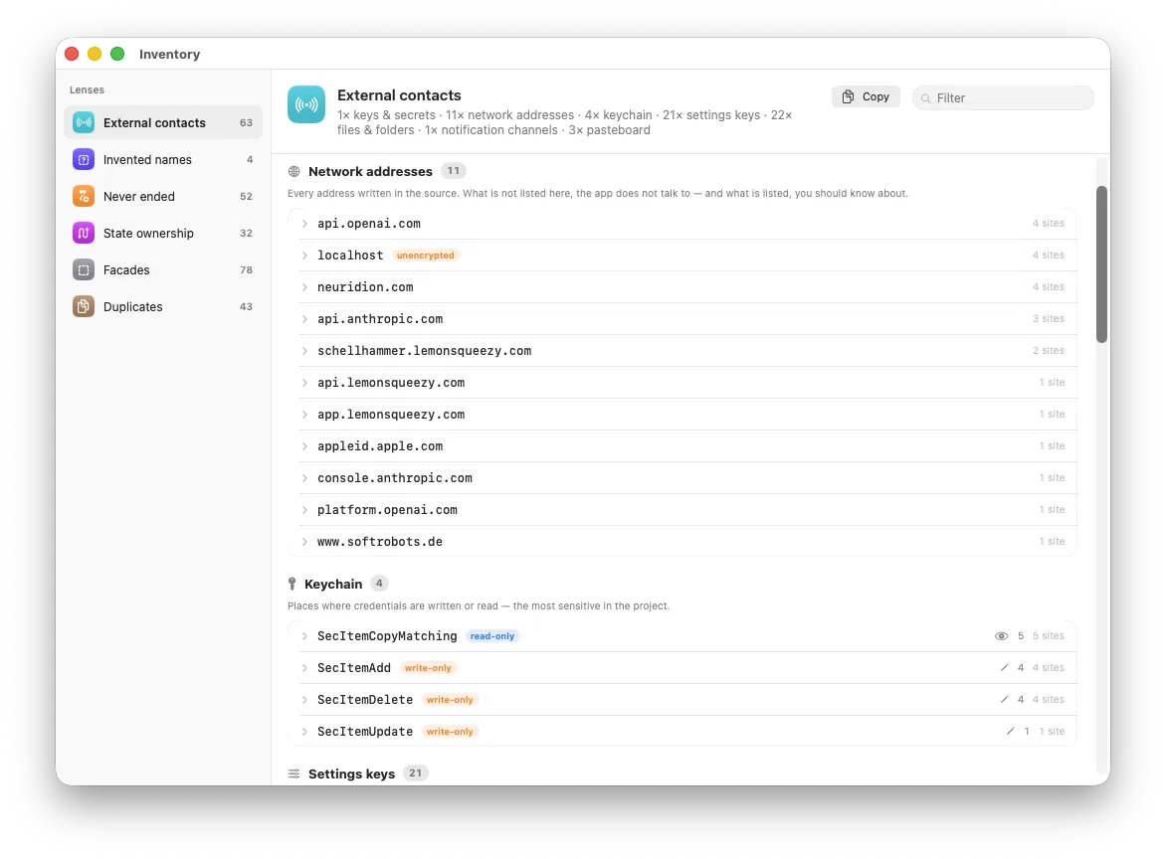Click the write-only badge on SecItemDelete
Viewport: 1166px width, 859px height.
coord(450,700)
